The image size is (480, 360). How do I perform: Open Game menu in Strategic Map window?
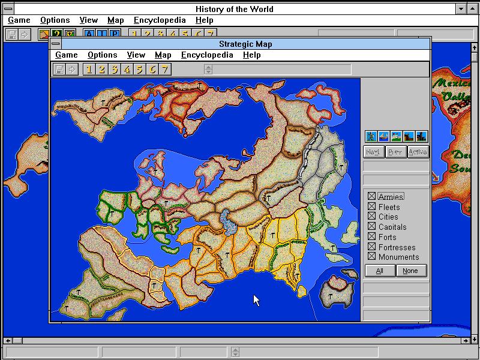67,55
